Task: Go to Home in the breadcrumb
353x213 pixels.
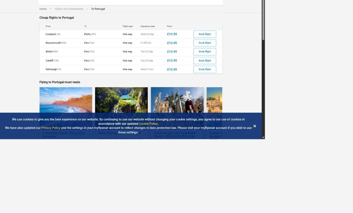Action: coord(43,9)
